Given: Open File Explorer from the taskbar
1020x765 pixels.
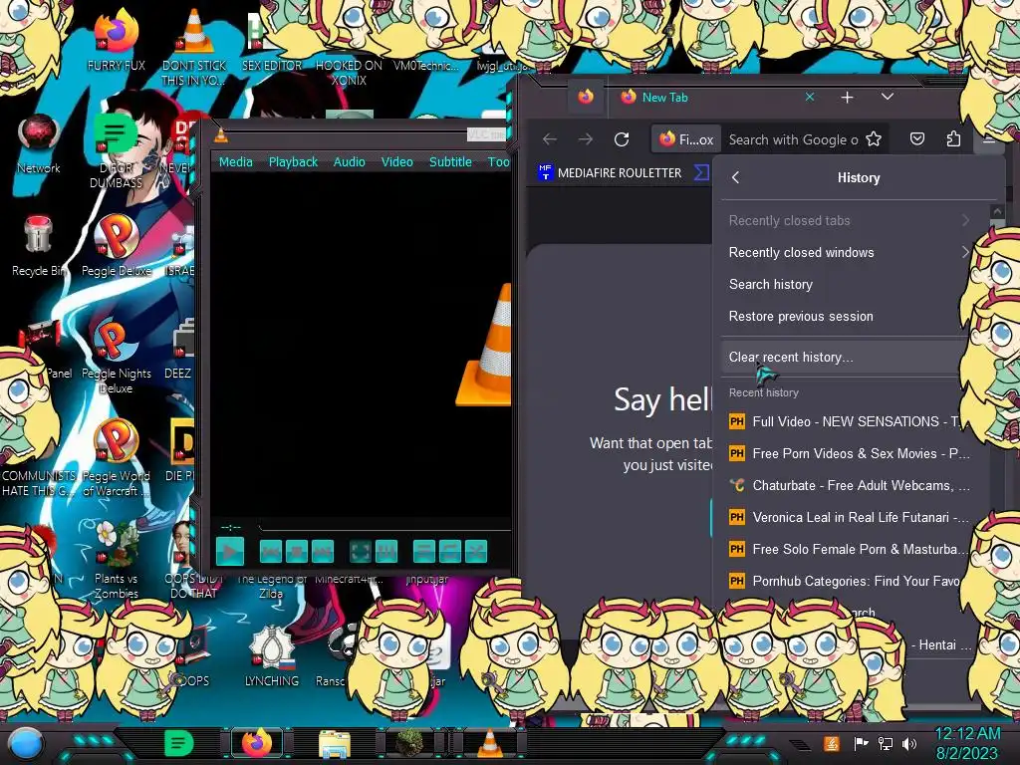Looking at the screenshot, I should (x=335, y=743).
